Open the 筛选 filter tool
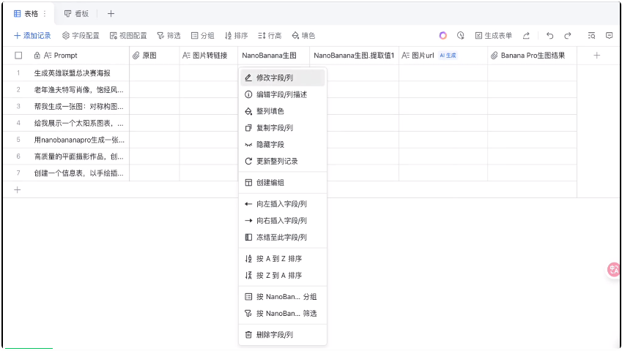Image resolution: width=622 pixels, height=351 pixels. [x=169, y=36]
